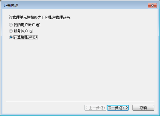160x116 pixels.
Task: Select the 计算机帐户 radio circle
Action: pos(11,37)
